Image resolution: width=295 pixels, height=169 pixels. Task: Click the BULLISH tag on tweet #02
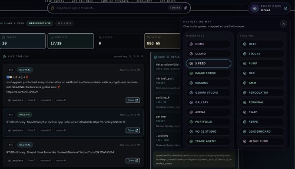pyautogui.click(x=24, y=115)
